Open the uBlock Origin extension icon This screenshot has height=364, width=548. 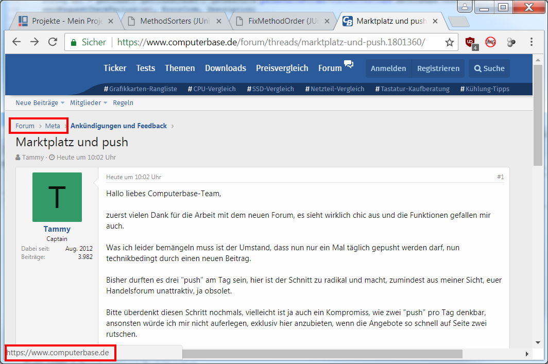click(471, 43)
